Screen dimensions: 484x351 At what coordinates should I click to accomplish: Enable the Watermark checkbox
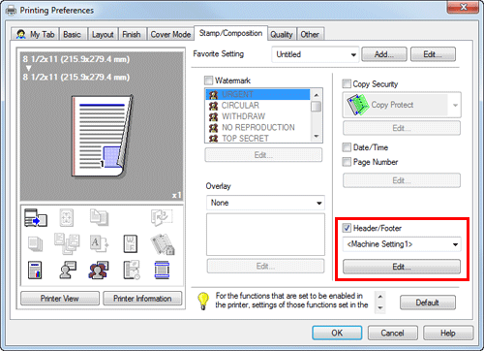[x=209, y=80]
